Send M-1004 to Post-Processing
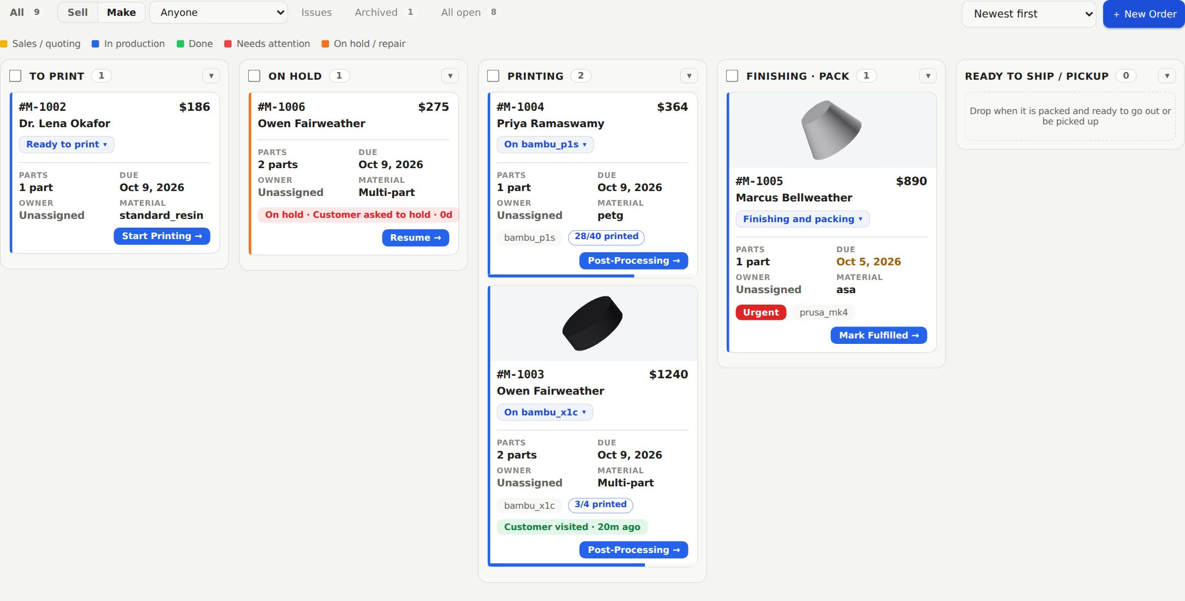The width and height of the screenshot is (1185, 601). coord(633,261)
